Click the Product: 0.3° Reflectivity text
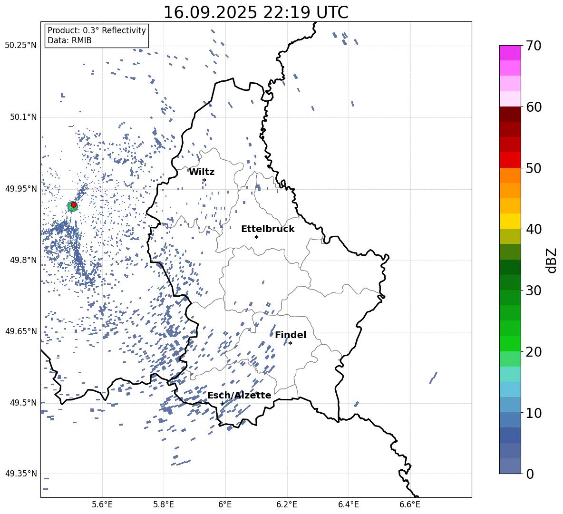563x514 pixels. [x=97, y=30]
